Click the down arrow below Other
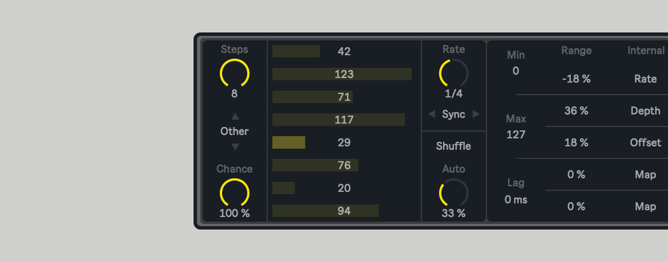The width and height of the screenshot is (668, 262). (235, 146)
